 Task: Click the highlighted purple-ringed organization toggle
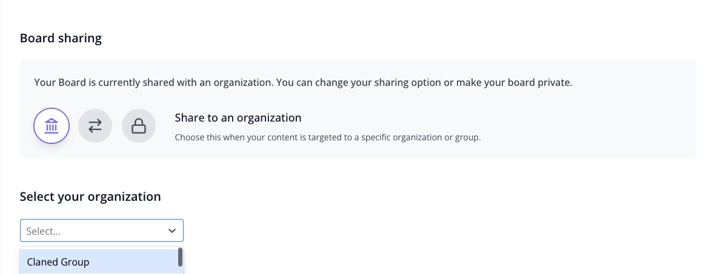52,126
